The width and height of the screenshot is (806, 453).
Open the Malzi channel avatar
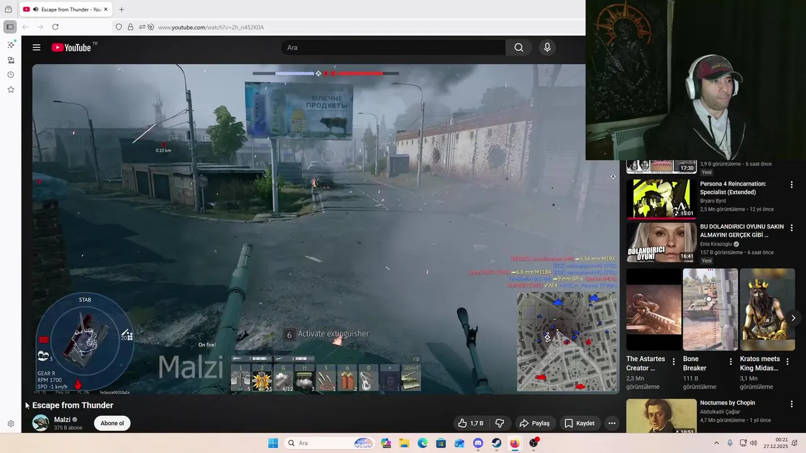point(40,423)
